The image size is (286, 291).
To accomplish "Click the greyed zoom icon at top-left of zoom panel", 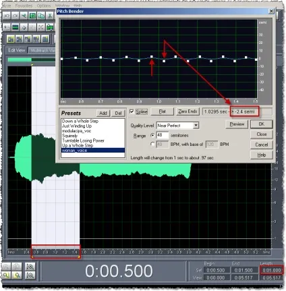I will tap(6, 267).
